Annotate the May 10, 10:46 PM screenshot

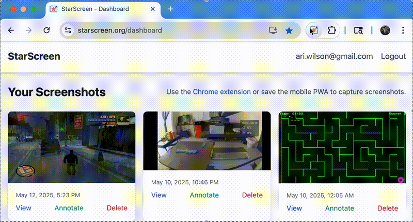click(204, 195)
